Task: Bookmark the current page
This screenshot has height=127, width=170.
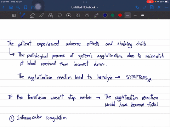Action: coord(25,7)
